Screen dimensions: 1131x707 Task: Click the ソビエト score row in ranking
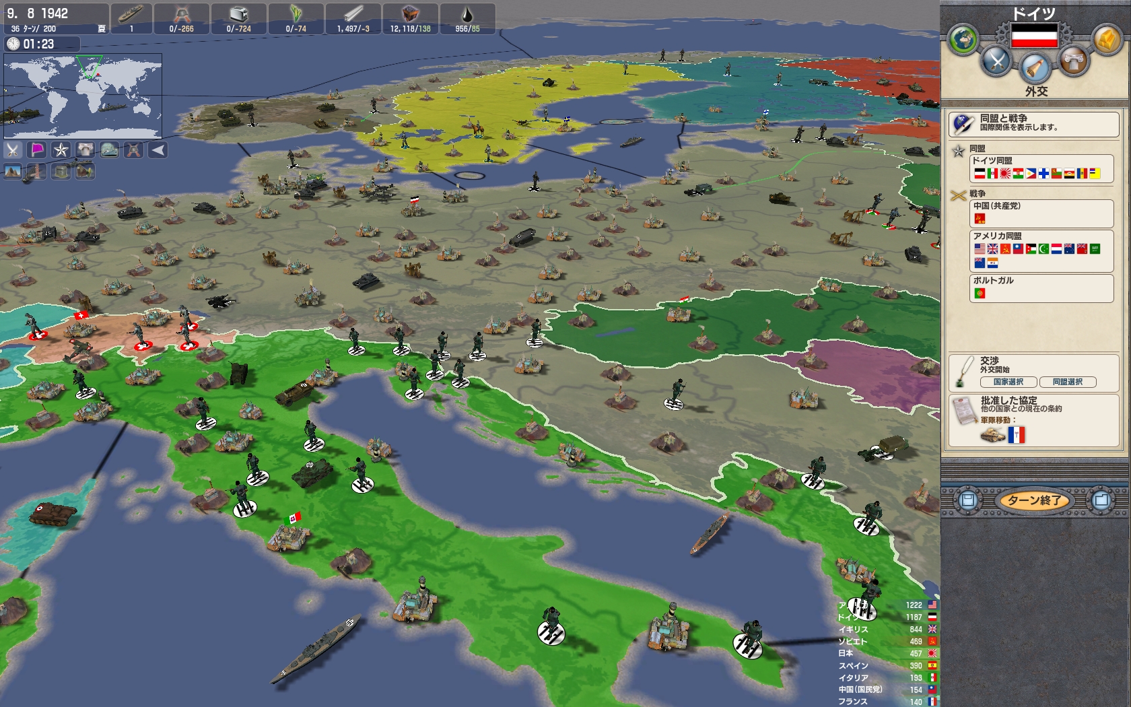pyautogui.click(x=887, y=642)
